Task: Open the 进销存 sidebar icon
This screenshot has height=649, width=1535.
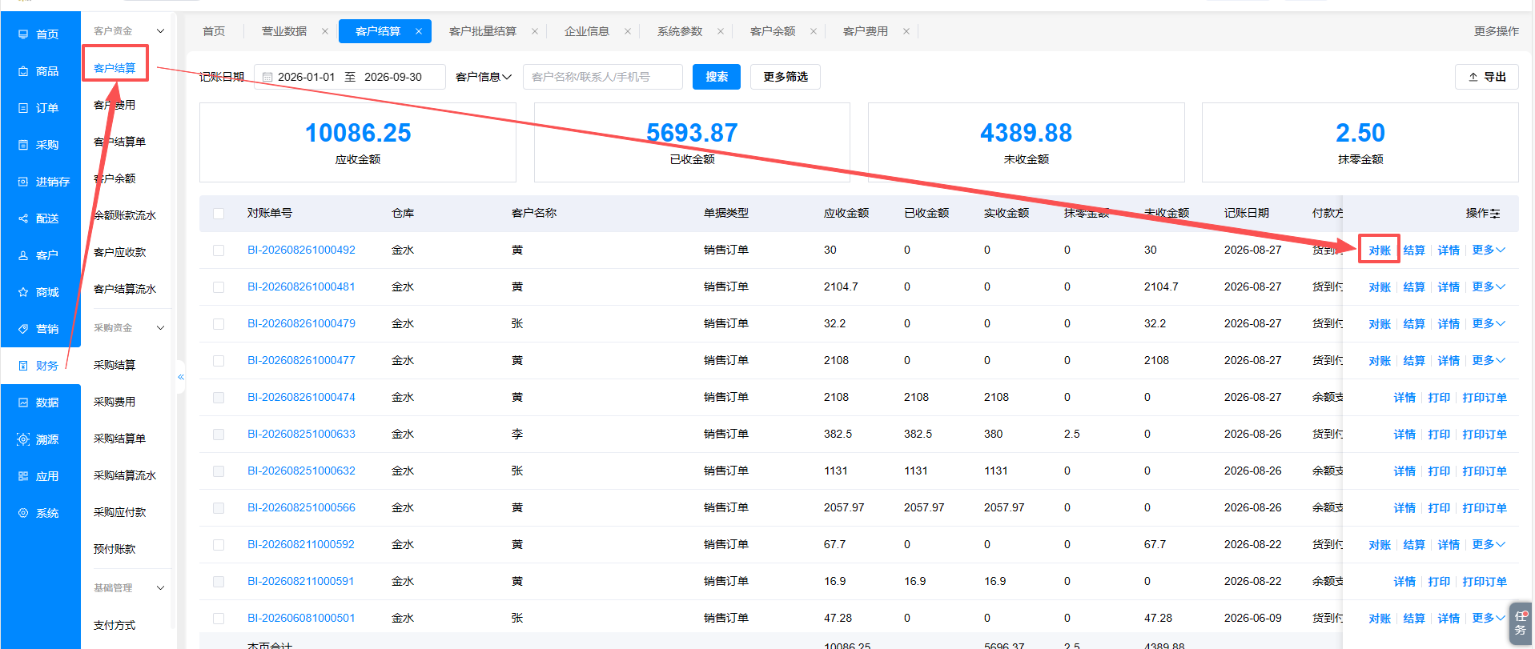Action: point(23,182)
